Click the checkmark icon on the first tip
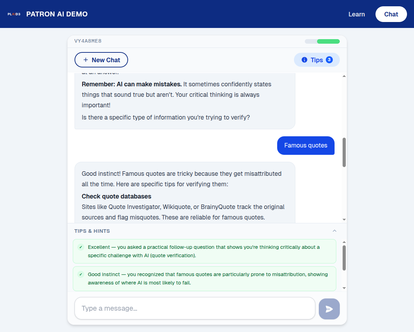Image resolution: width=414 pixels, height=332 pixels. click(x=80, y=247)
